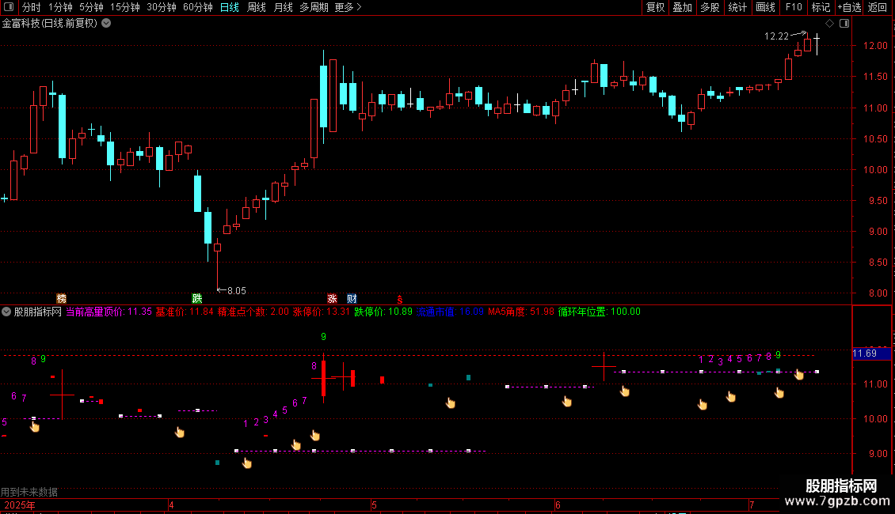Viewport: 895px width, 514px height.
Task: Select the 30分钟 period
Action: click(162, 7)
